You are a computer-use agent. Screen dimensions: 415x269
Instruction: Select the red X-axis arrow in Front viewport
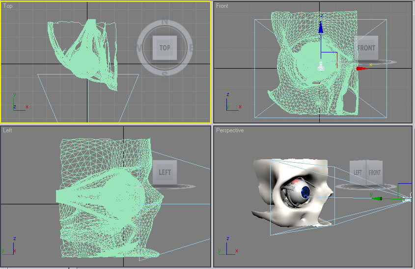[x=362, y=69]
